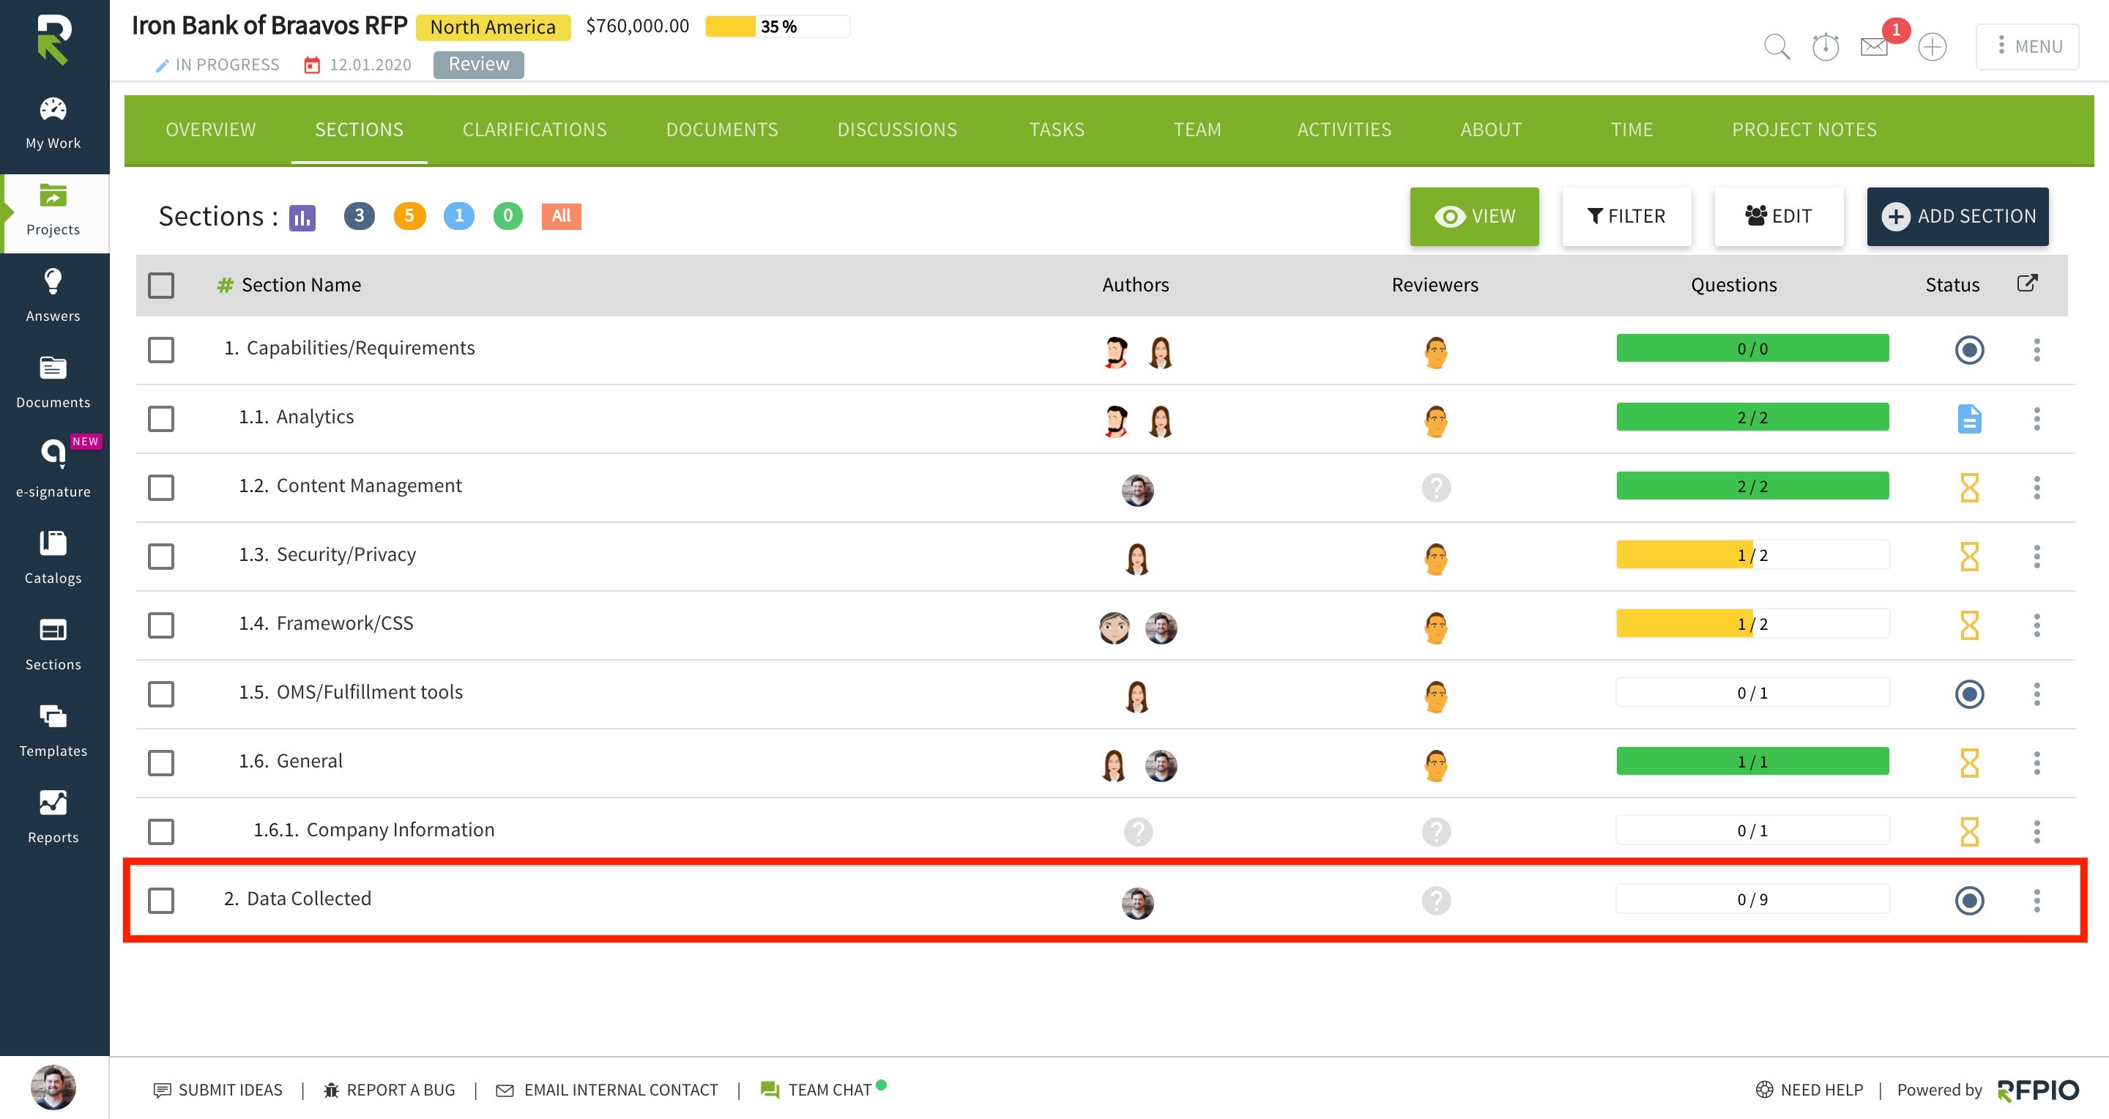Open Catalogs in the sidebar
2109x1119 pixels.
click(x=53, y=557)
